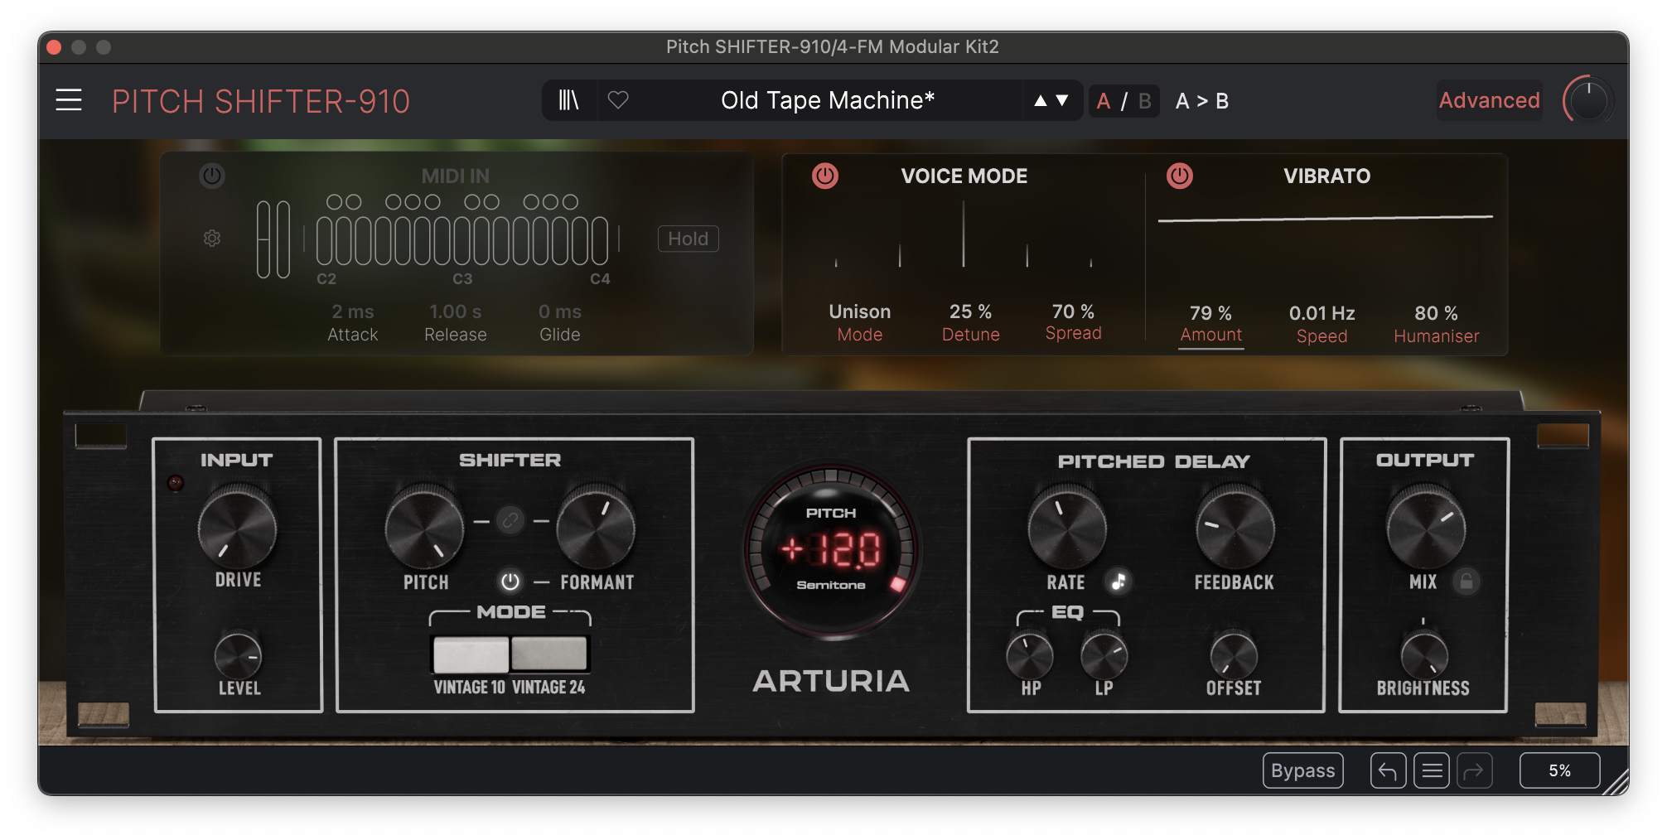Screen dimensions: 1667x840
Task: Click the next preset arrow
Action: (x=1062, y=100)
